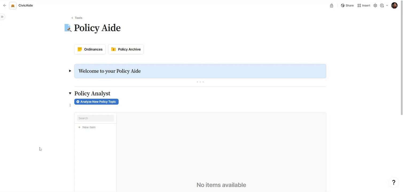Open the settings gear icon
The height and width of the screenshot is (192, 403).
[x=375, y=5]
